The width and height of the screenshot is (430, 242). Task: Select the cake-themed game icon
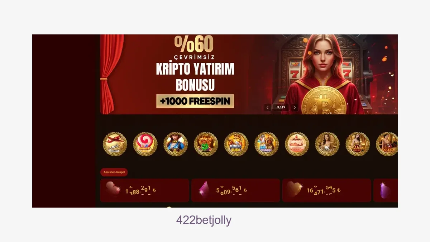297,144
